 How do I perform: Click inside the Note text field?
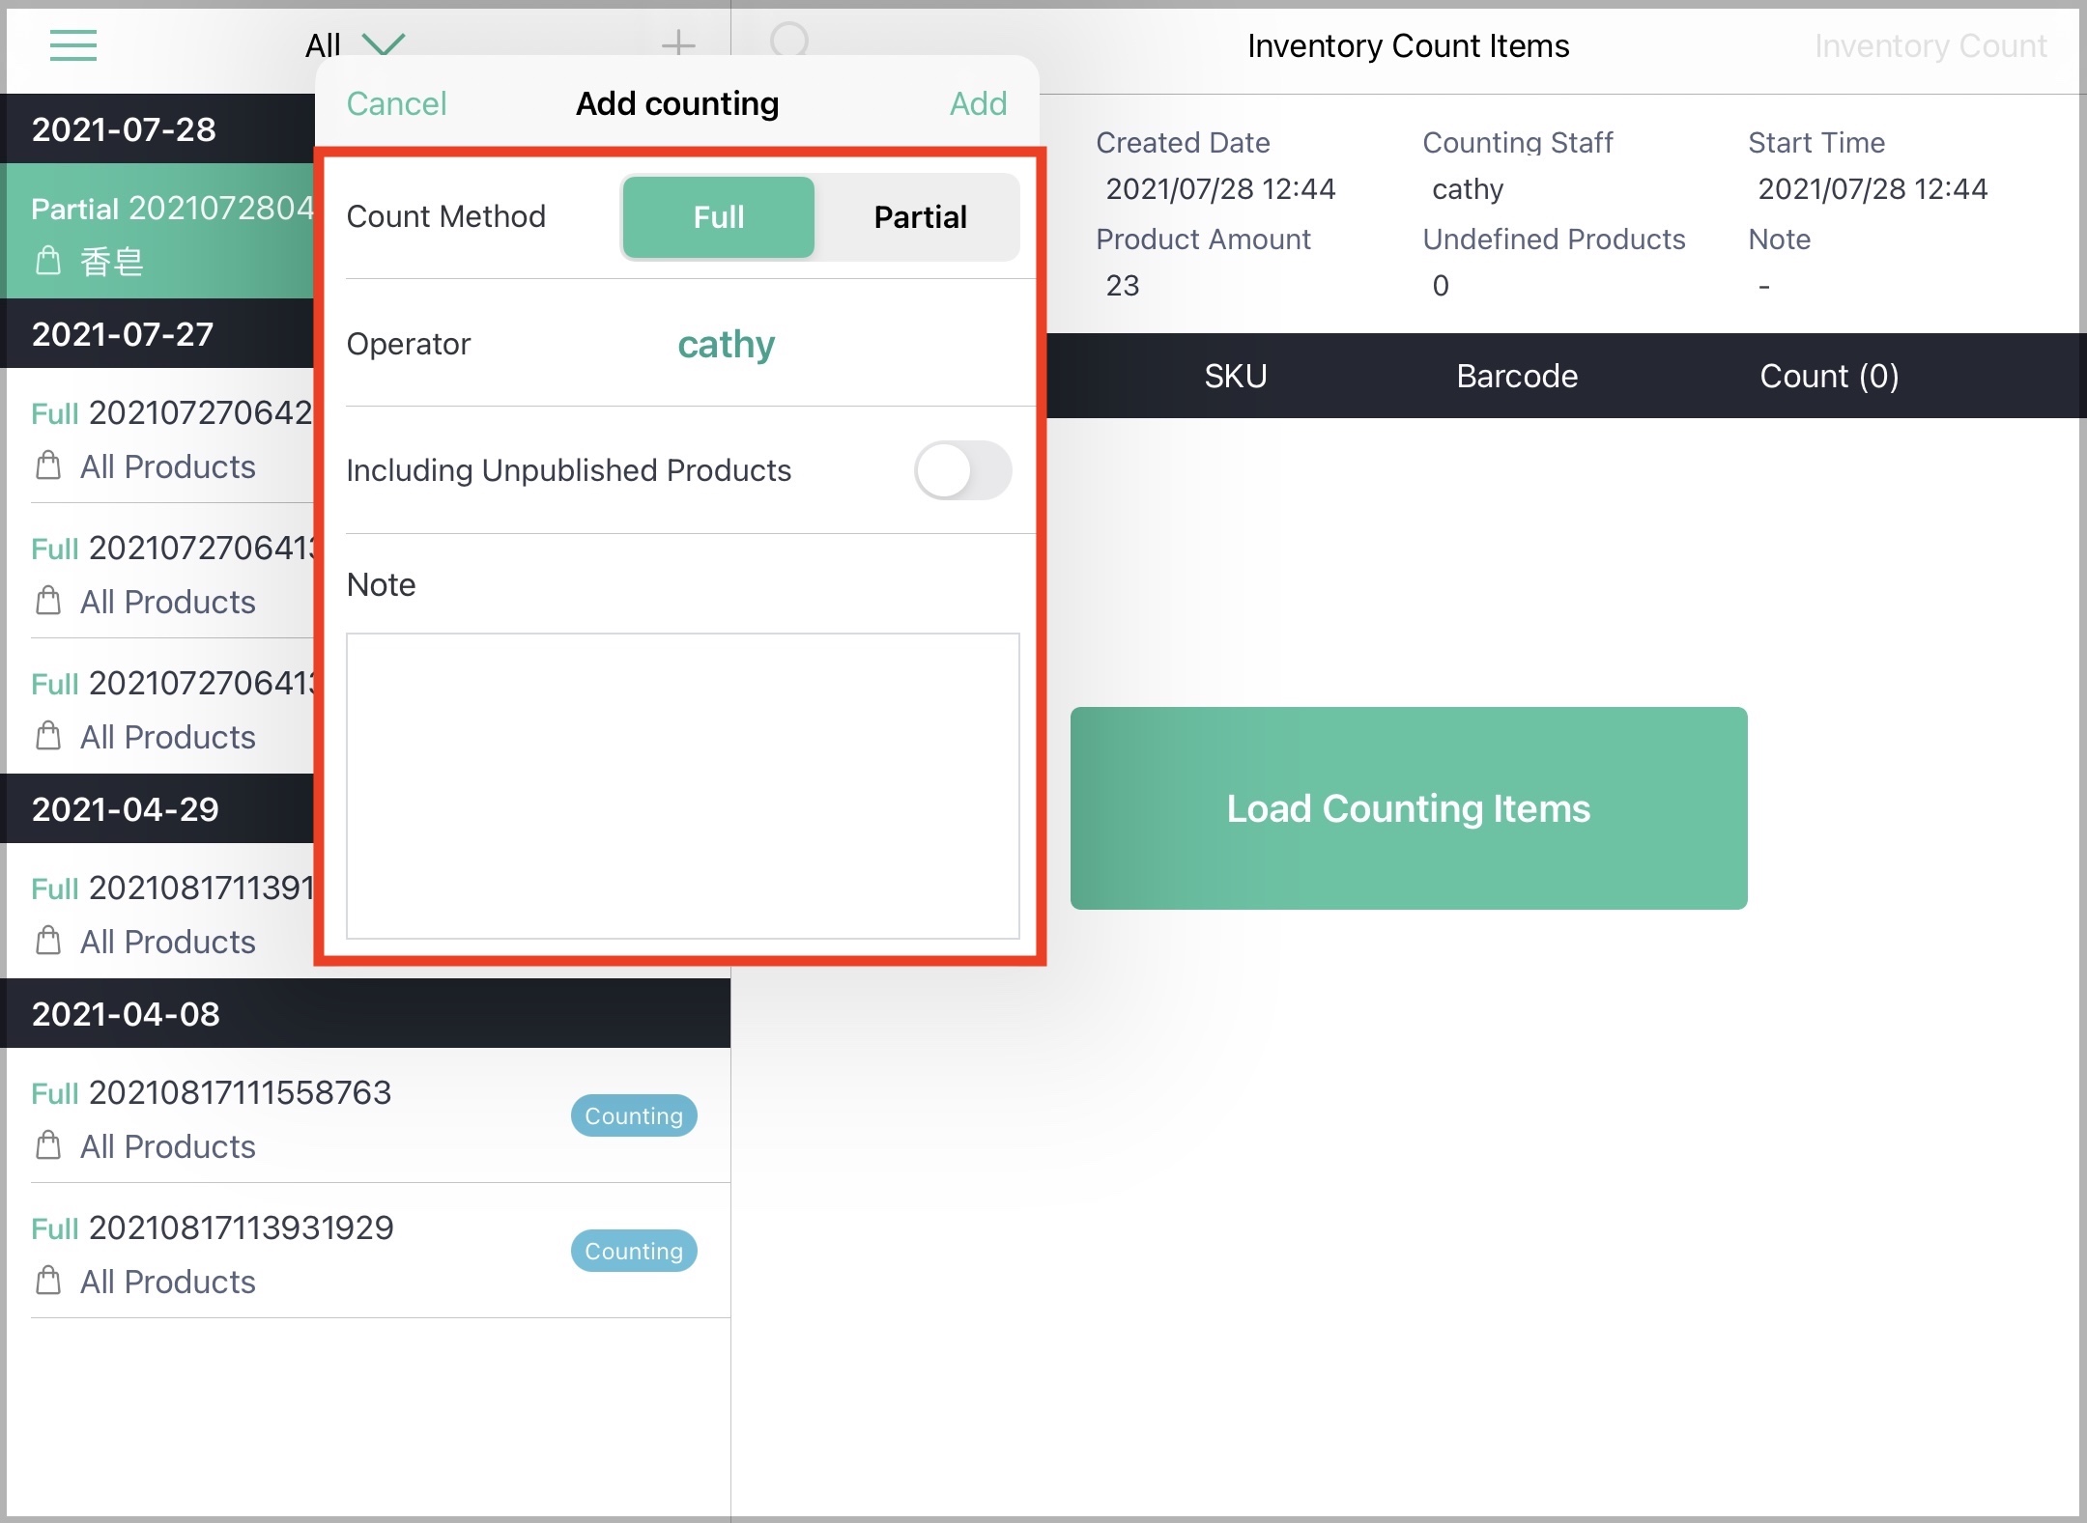point(682,784)
